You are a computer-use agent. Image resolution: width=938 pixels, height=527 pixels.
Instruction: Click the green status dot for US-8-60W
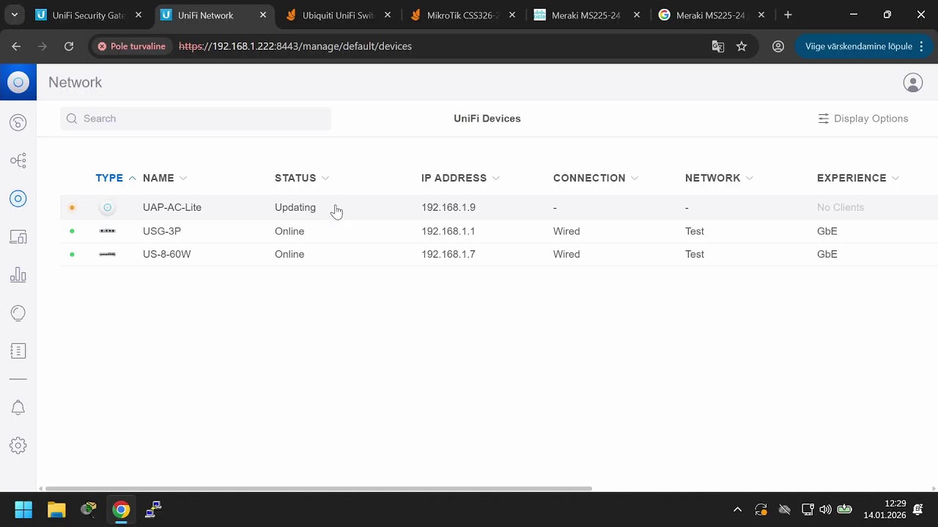pyautogui.click(x=72, y=255)
